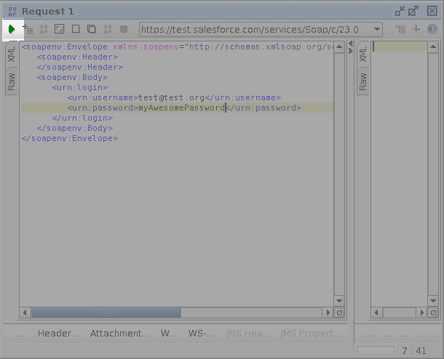Switch to the response XML side tab
This screenshot has width=444, height=359.
click(362, 55)
